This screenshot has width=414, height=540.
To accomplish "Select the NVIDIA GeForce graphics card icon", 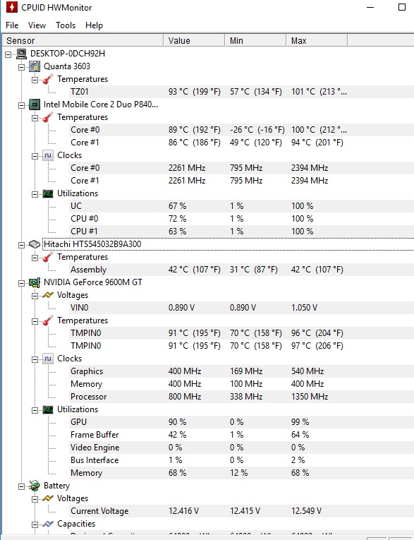I will (35, 282).
